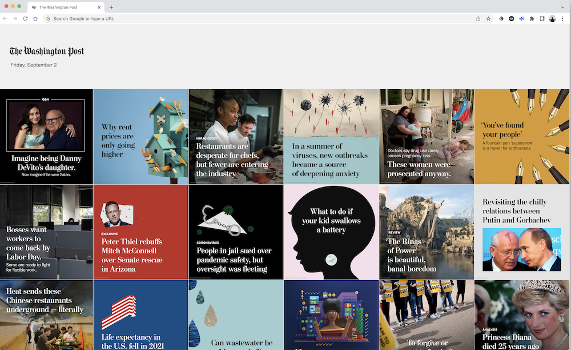Click the Friday, September 2 date text

point(34,65)
